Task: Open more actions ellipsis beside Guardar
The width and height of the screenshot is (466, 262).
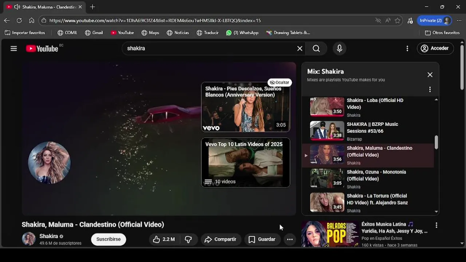Action: coord(290,239)
